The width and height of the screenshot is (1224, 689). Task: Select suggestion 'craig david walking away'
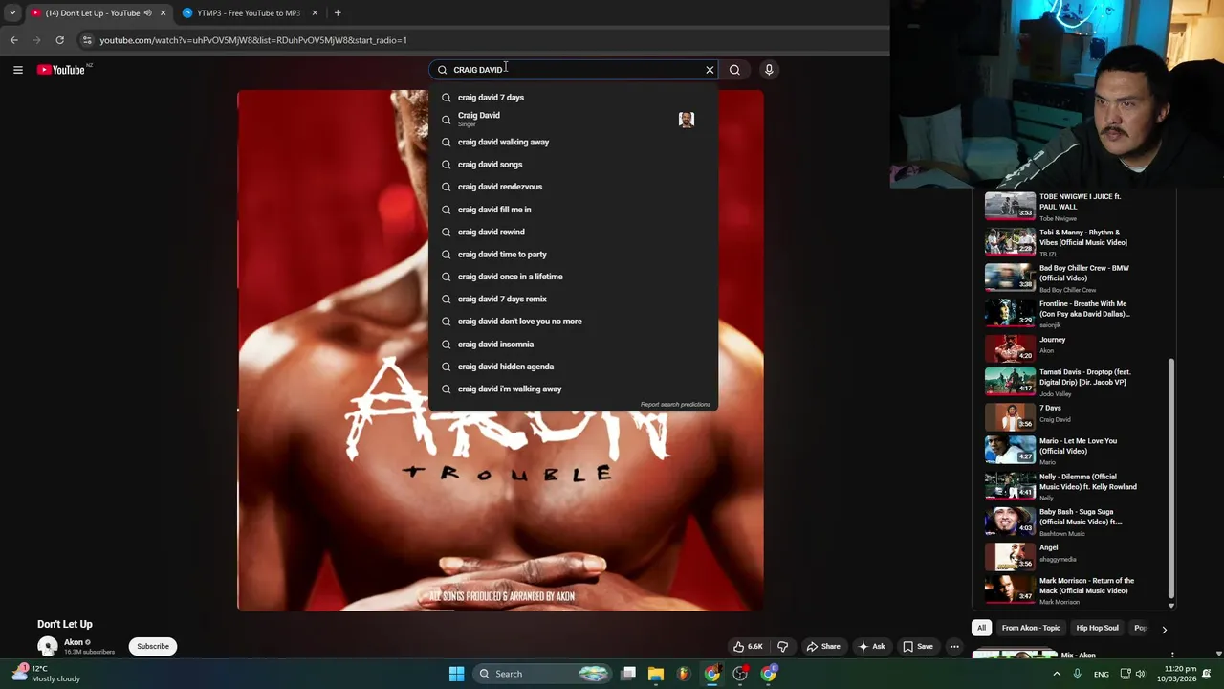point(574,143)
